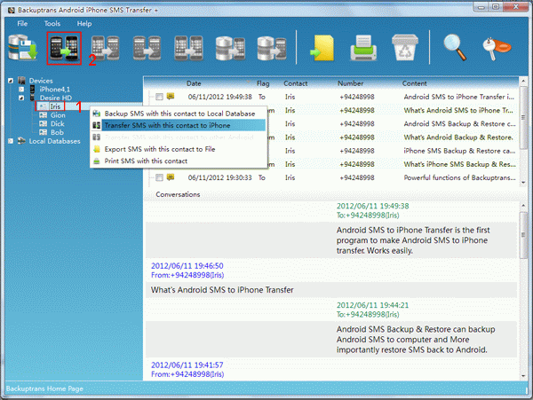Sort by the Content column header
The width and height of the screenshot is (533, 400).
click(x=414, y=83)
